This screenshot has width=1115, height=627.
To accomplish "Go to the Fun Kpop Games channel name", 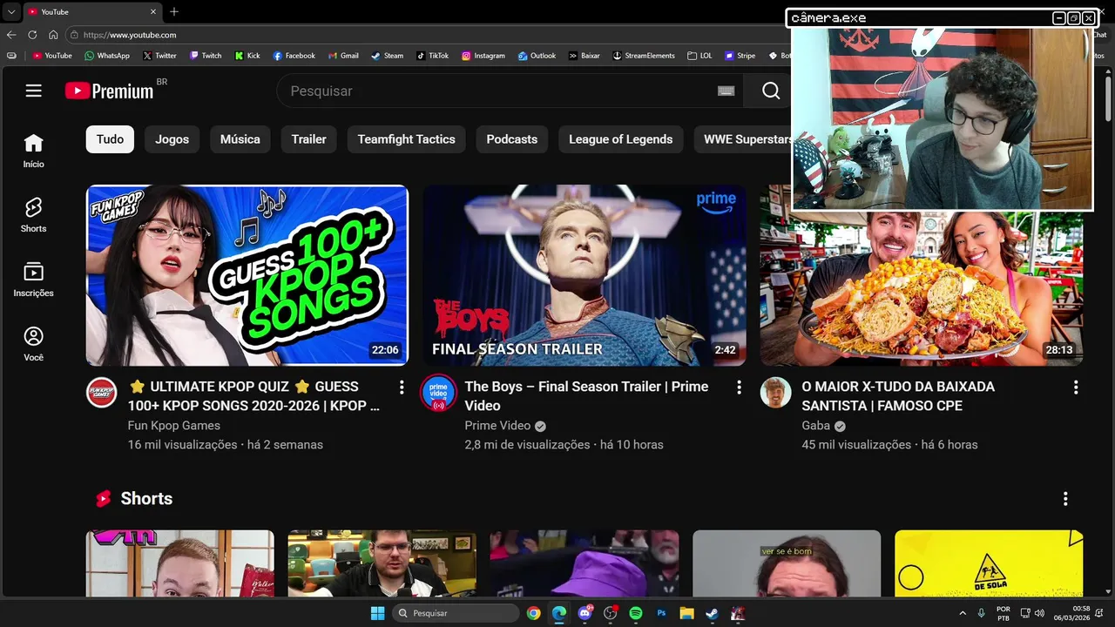I will [174, 426].
